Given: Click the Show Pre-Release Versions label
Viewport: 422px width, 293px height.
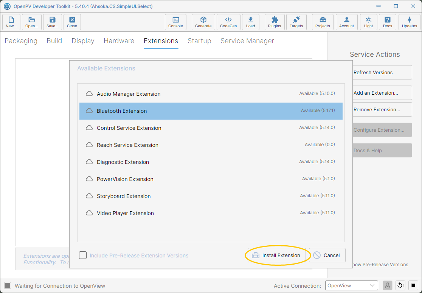Looking at the screenshot, I should [380, 265].
